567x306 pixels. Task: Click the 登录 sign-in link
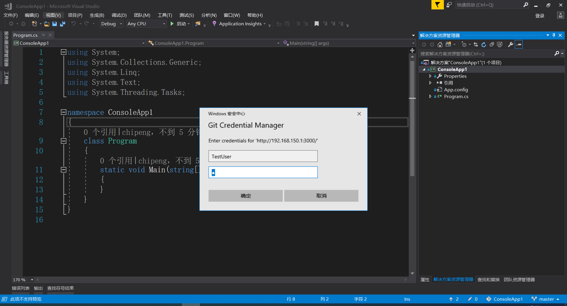(540, 16)
